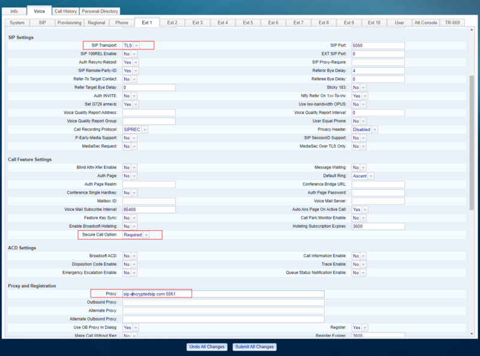
Task: Click the Mailbox ID field
Action: pyautogui.click(x=149, y=201)
